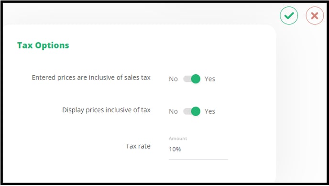This screenshot has width=329, height=186.
Task: Select Yes for Entered prices inclusive of sales tax
Action: pos(210,79)
